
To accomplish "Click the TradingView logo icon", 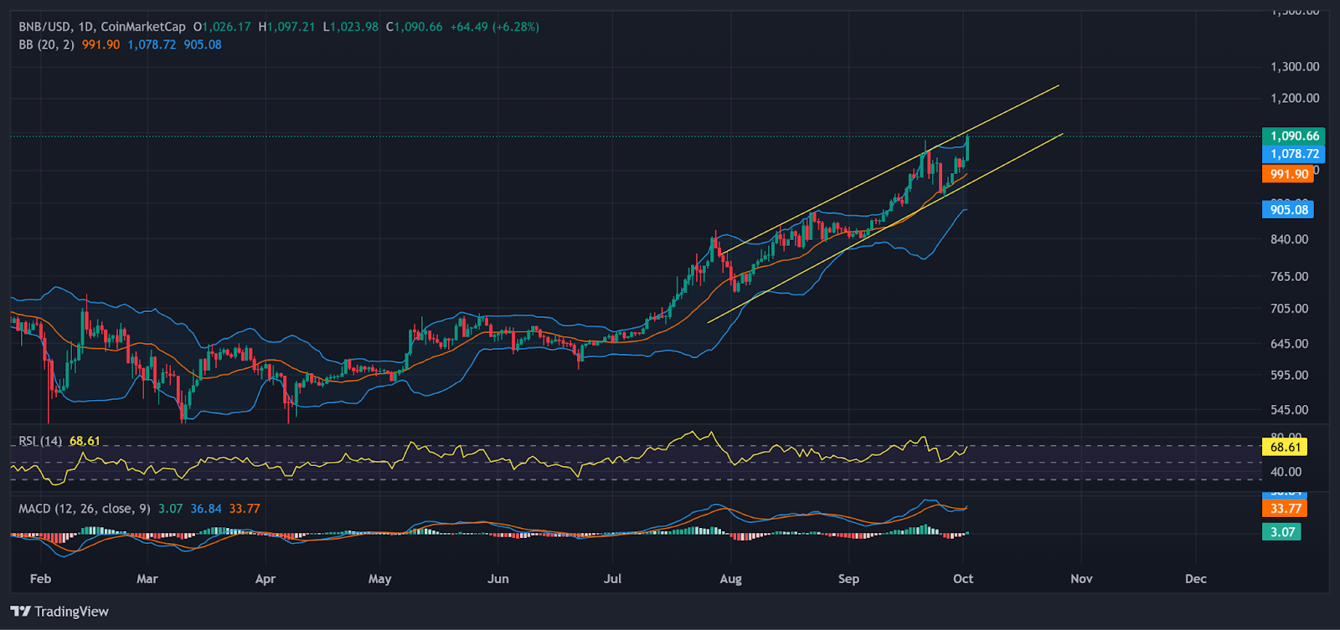I will (20, 612).
